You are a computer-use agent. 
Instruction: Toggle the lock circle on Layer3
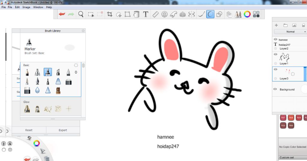point(276,78)
